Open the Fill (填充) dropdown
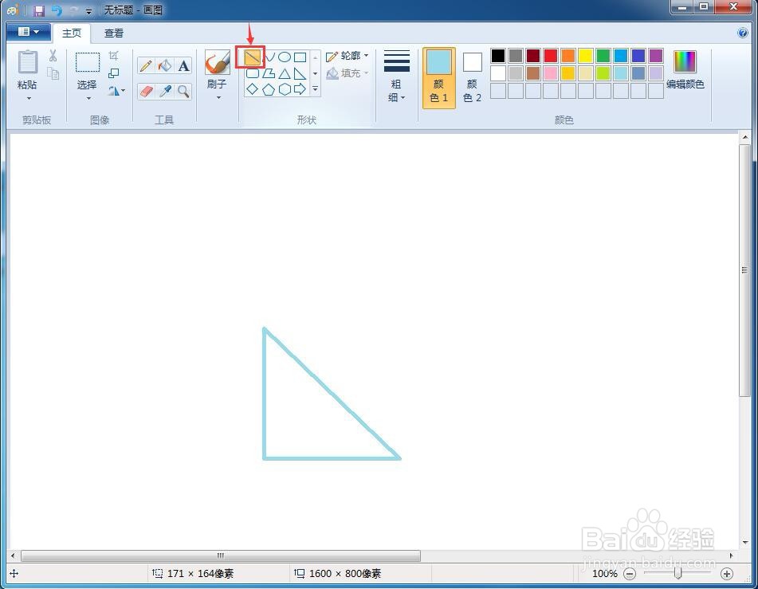Screen dimensions: 758x589 point(347,73)
